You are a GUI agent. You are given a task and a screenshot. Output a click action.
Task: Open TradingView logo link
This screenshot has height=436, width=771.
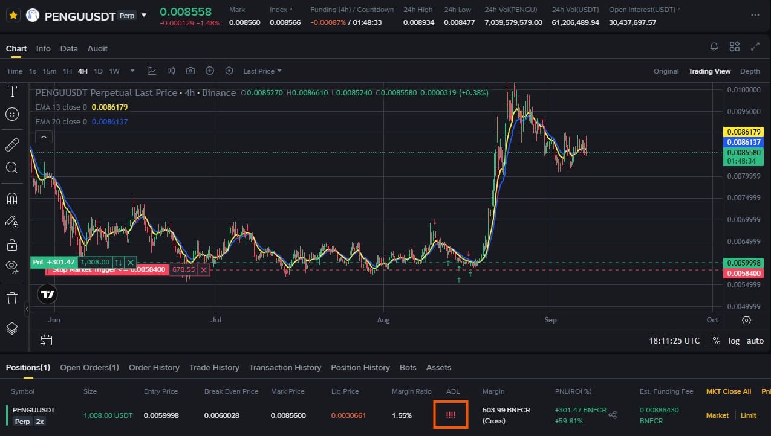[47, 295]
